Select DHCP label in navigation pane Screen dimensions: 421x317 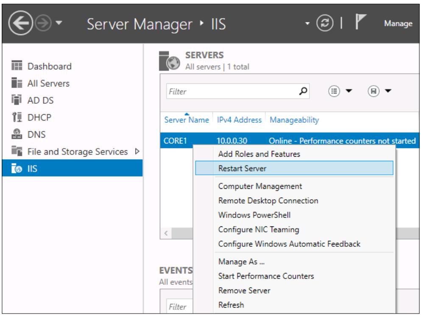pyautogui.click(x=39, y=117)
